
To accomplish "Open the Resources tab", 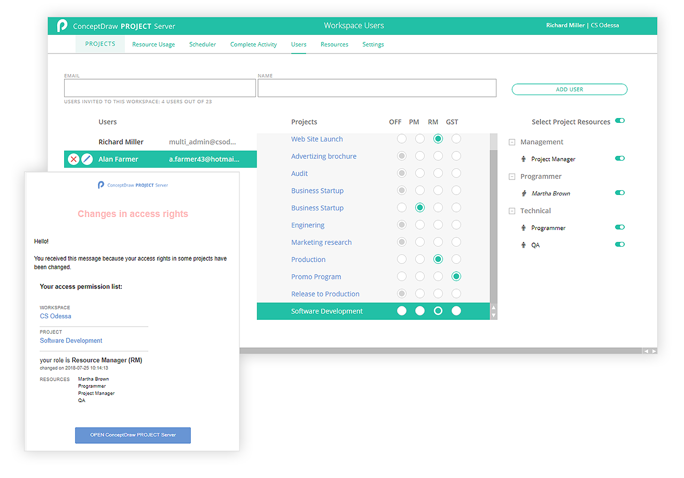I will click(x=335, y=44).
